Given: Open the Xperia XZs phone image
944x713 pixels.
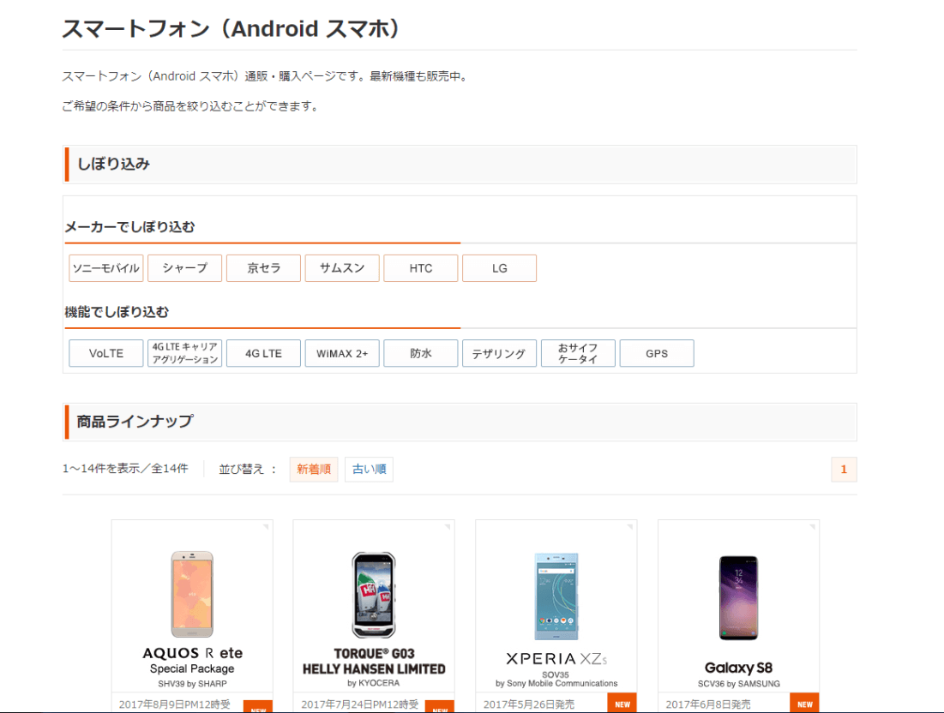Looking at the screenshot, I should point(556,596).
